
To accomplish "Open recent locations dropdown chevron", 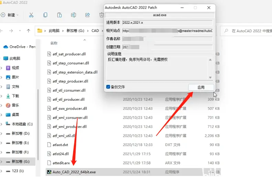I will click(20, 31).
